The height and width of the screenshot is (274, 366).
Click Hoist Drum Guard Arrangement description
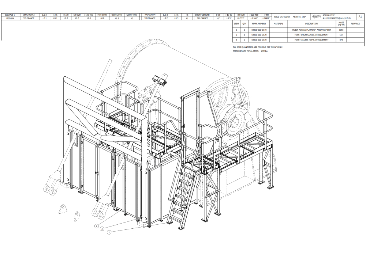tap(311, 35)
